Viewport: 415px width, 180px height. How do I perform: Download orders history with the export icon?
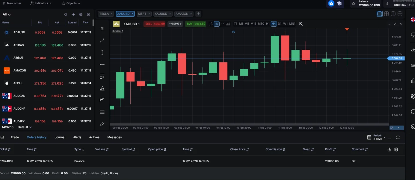point(389,149)
